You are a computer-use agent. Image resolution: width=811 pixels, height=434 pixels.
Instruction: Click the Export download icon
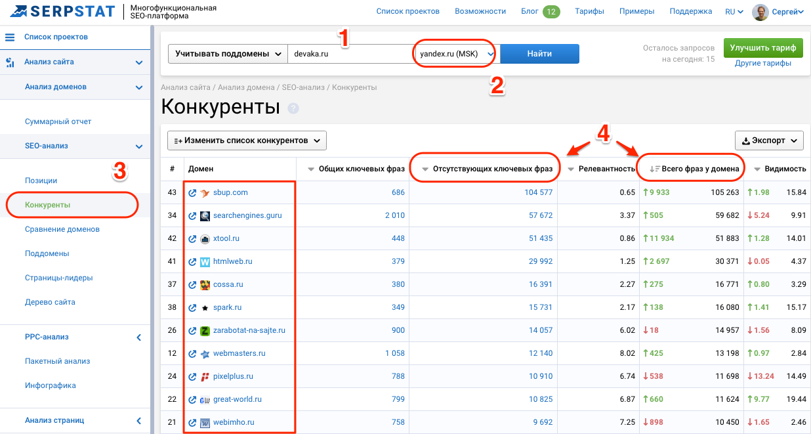point(746,140)
